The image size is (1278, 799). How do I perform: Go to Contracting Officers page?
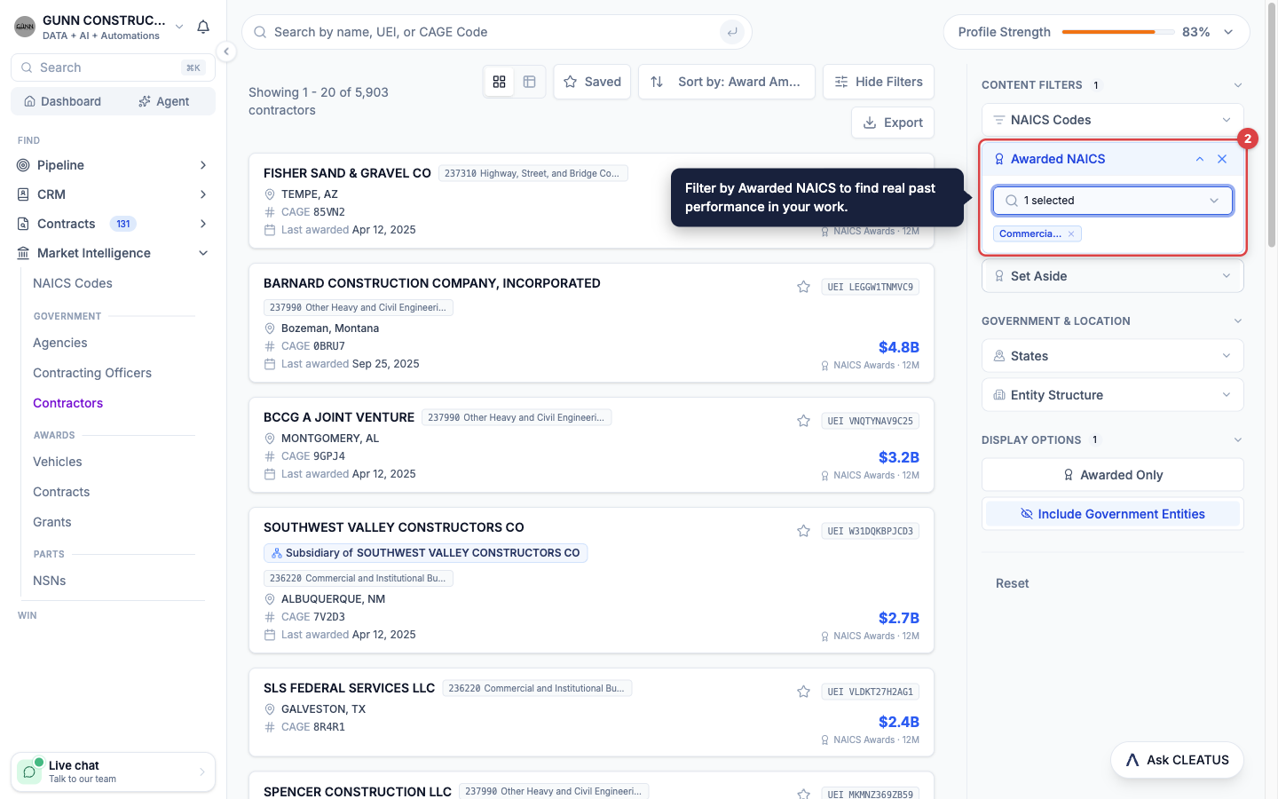[92, 373]
